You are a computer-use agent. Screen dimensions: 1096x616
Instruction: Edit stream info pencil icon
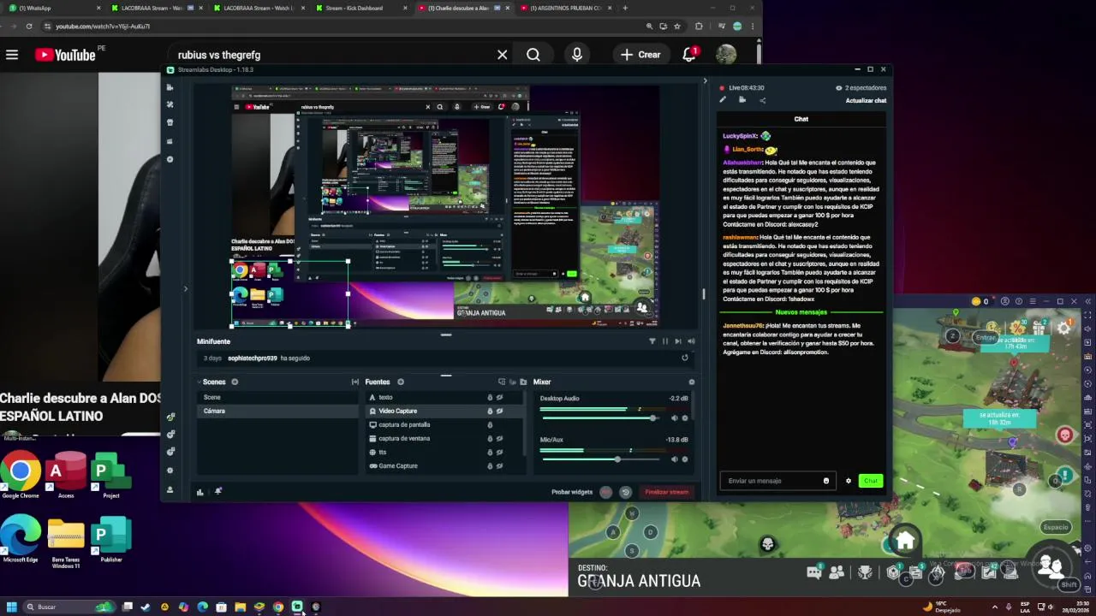click(x=723, y=100)
